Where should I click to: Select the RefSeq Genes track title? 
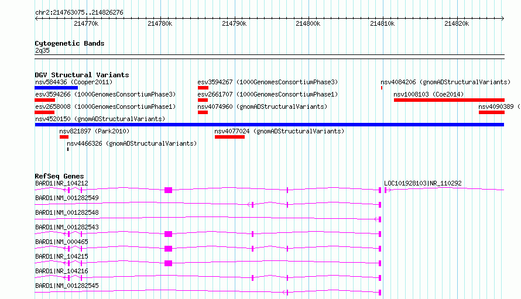(x=59, y=176)
